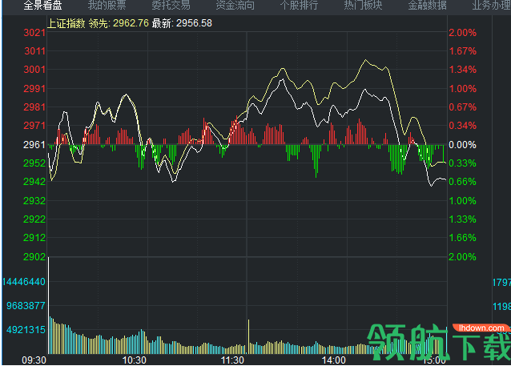Click the green 1.00% percent label
The height and width of the screenshot is (366, 511).
[462, 201]
